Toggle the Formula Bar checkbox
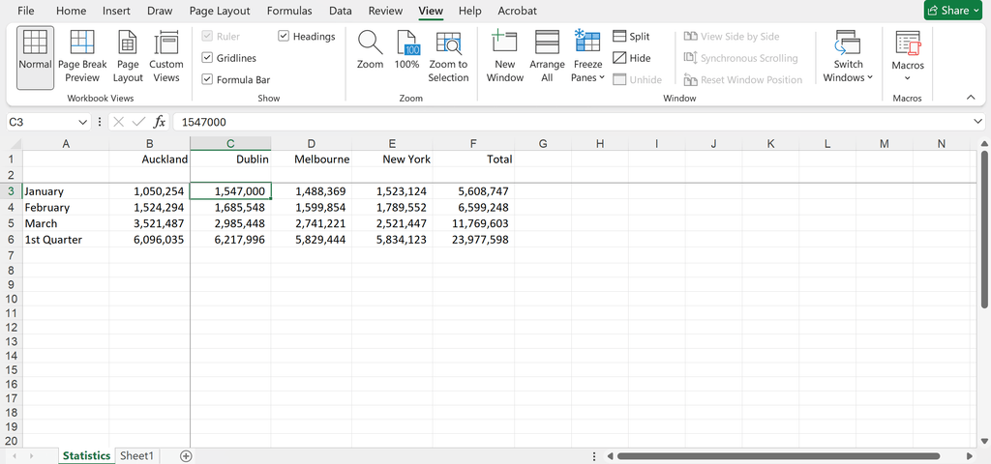The width and height of the screenshot is (991, 464). [207, 79]
